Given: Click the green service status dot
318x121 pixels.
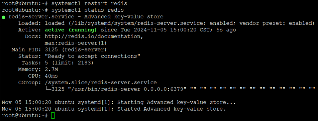Looking at the screenshot, I should point(3,17).
